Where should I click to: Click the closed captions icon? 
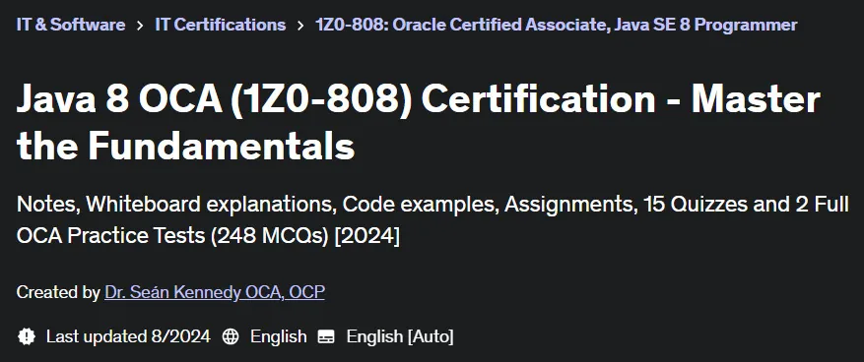326,336
